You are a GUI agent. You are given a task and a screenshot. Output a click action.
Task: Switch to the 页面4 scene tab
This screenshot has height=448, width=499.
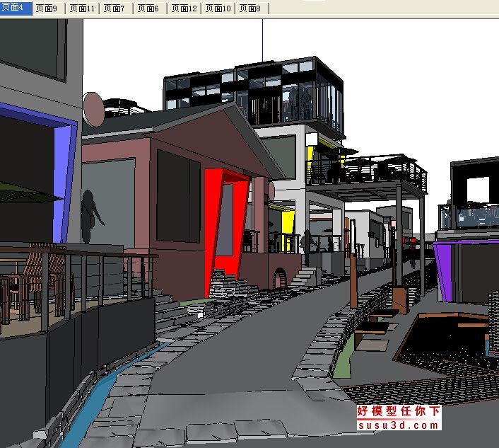[x=16, y=8]
